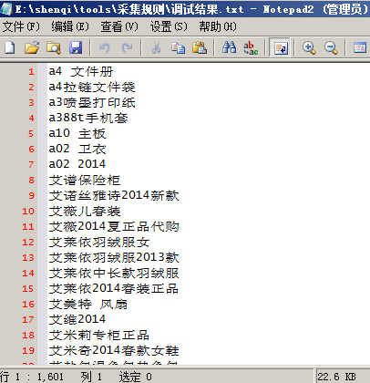
Task: Click line 7 text 'a02 2014'
Action: click(x=77, y=164)
